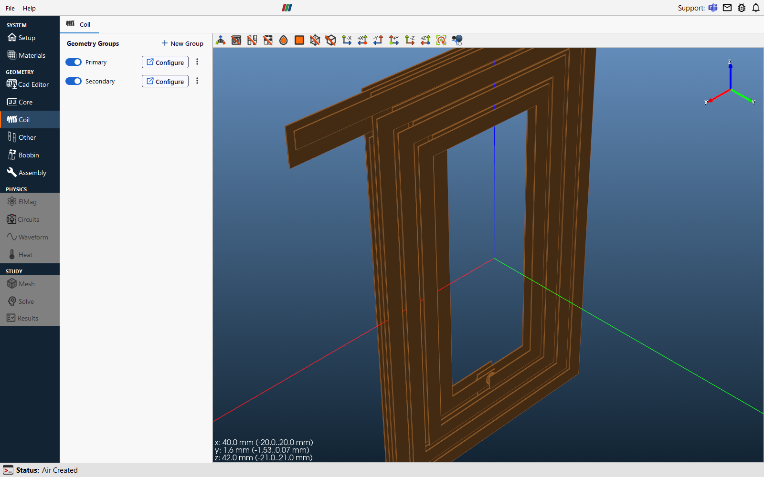764x477 pixels.
Task: Open Microsoft Teams support
Action: click(x=713, y=8)
